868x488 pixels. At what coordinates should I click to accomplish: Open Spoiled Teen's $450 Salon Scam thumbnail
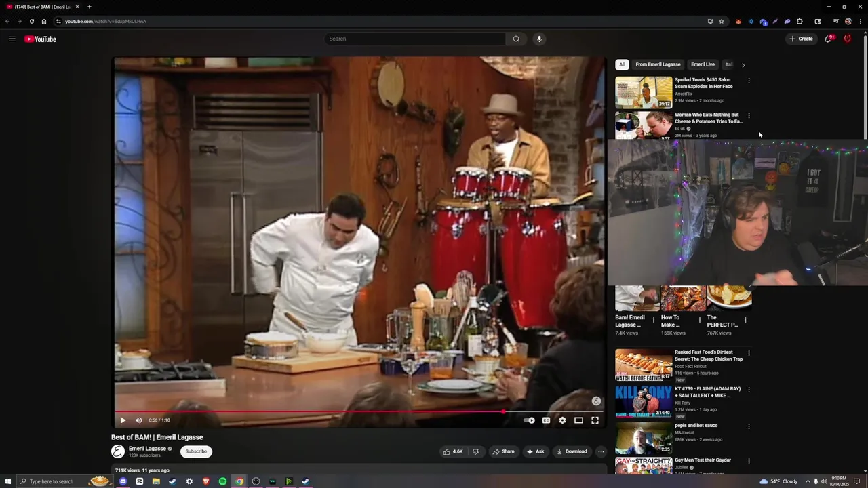click(644, 92)
